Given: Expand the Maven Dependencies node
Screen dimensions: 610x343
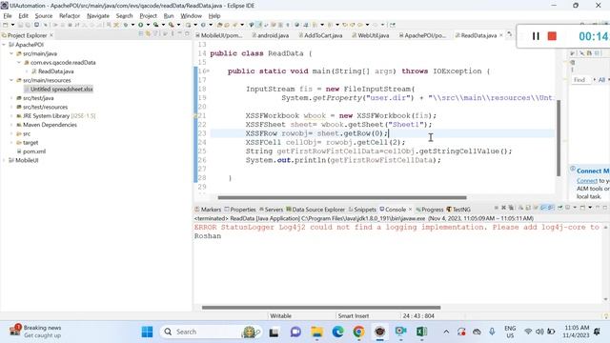Looking at the screenshot, I should 11,125.
